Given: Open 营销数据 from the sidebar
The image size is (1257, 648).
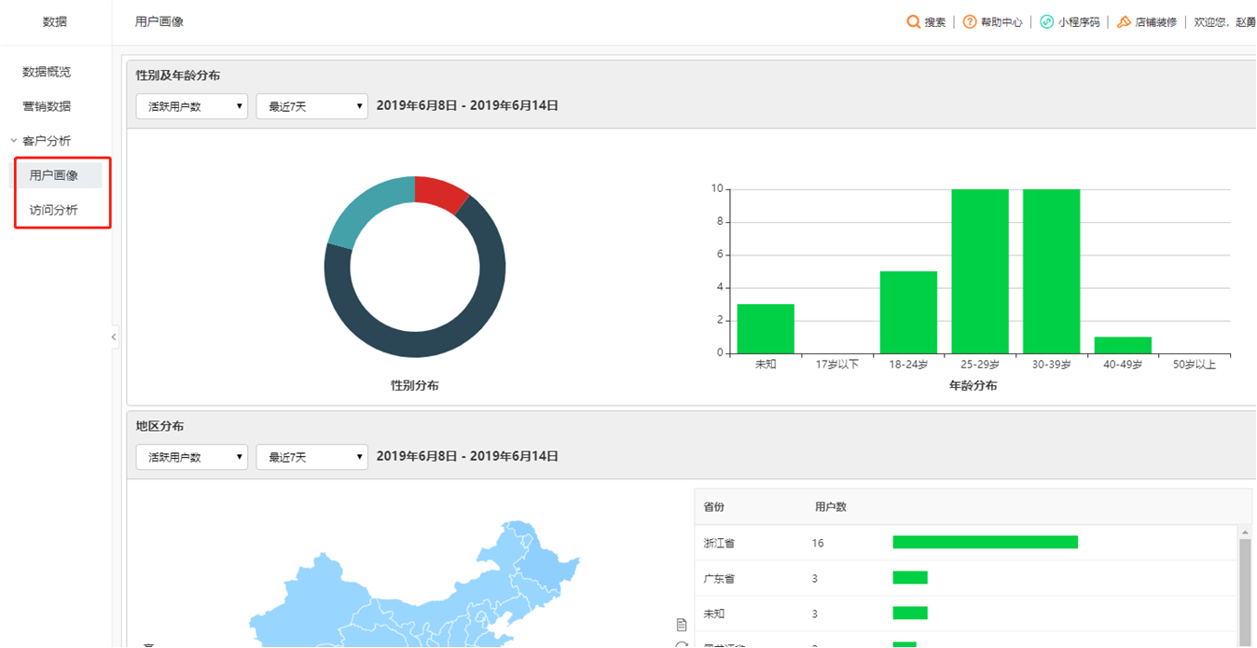Looking at the screenshot, I should tap(47, 106).
